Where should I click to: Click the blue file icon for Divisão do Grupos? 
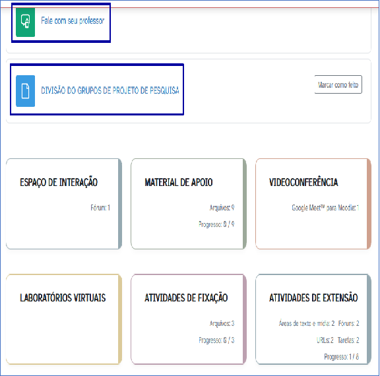[26, 91]
